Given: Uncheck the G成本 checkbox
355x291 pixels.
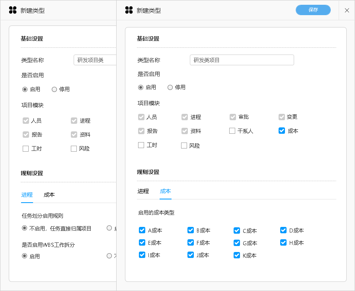Looking at the screenshot, I should 237,243.
